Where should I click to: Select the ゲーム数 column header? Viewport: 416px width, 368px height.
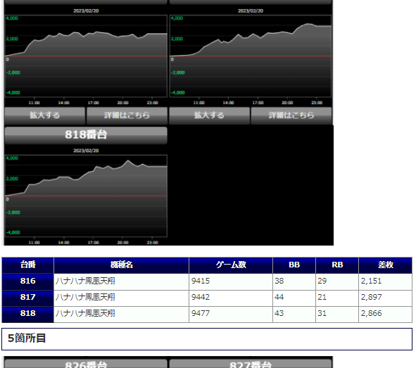(x=231, y=265)
